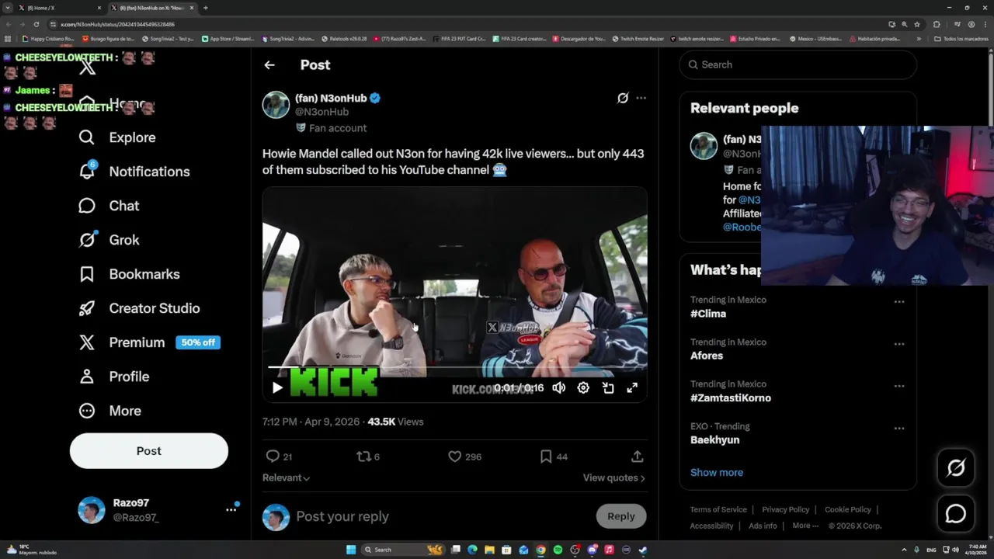Open N3onHub profile avatar on post

pos(276,105)
